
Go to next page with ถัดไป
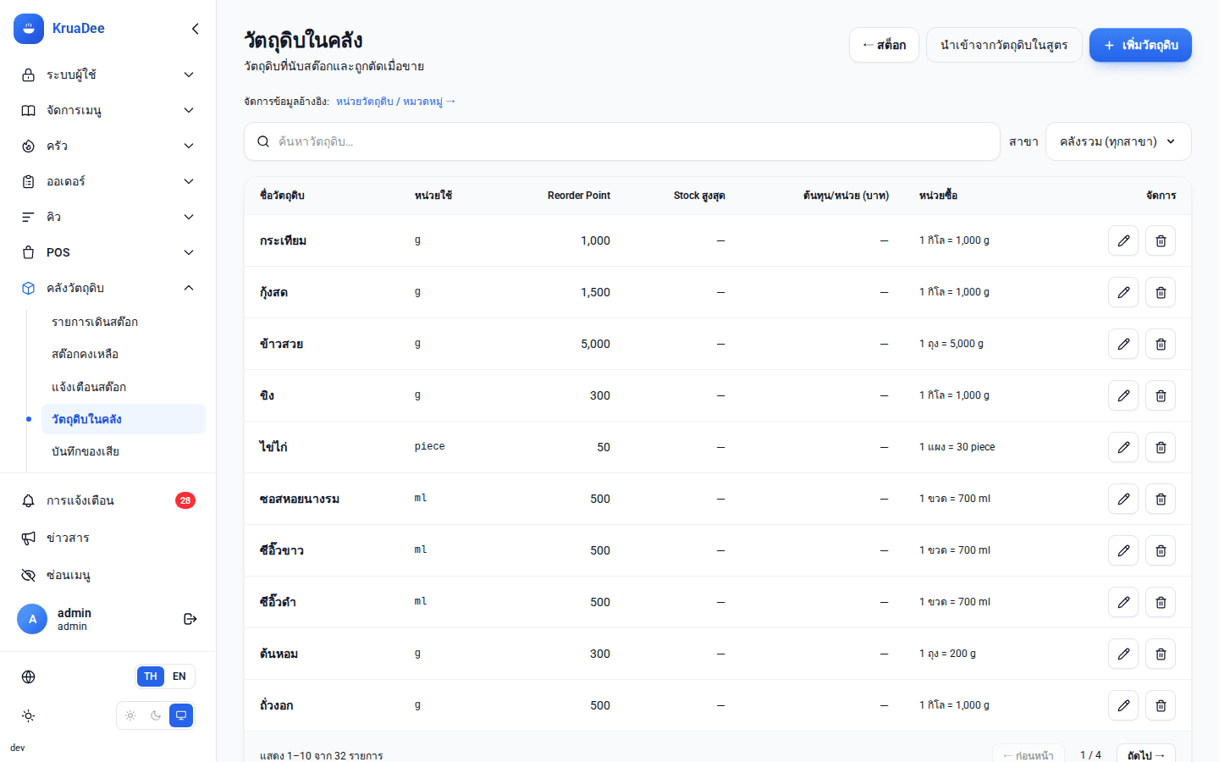[1146, 754]
